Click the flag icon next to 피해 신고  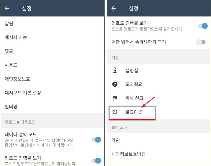coord(115,98)
